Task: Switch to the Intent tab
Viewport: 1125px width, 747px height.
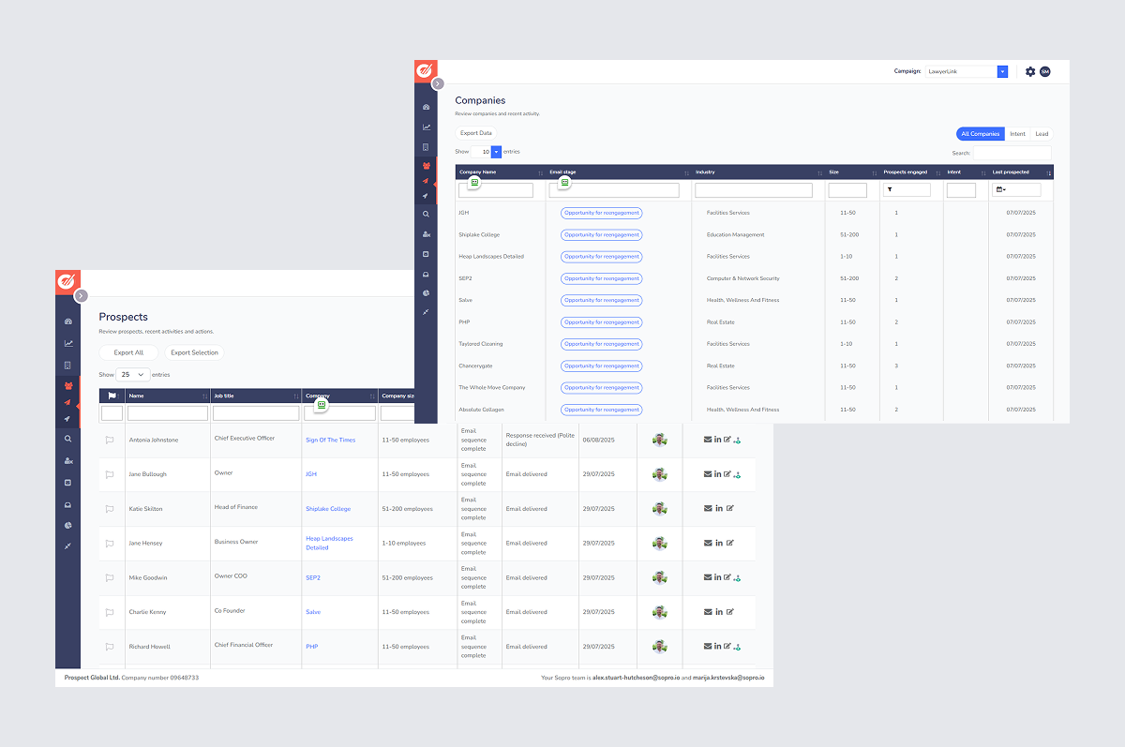Action: tap(1017, 134)
